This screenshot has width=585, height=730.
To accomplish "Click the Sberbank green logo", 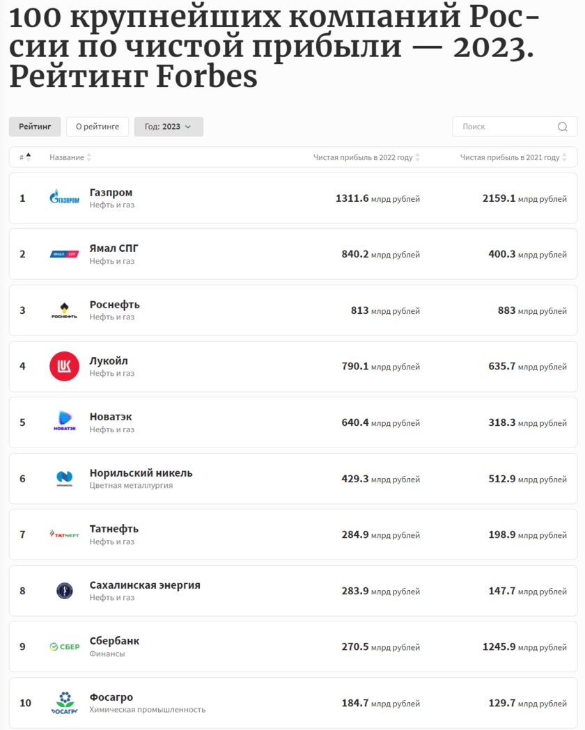I will (x=64, y=646).
